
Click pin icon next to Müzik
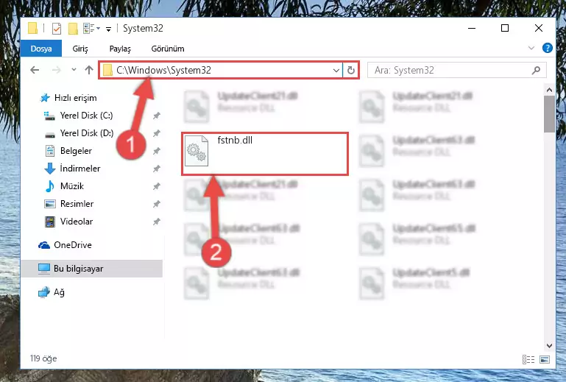[156, 187]
